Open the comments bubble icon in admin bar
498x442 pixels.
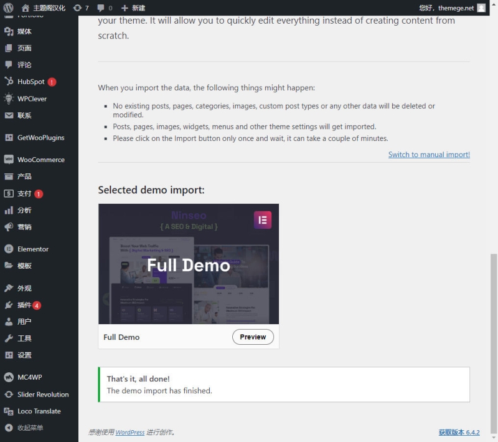(x=101, y=8)
